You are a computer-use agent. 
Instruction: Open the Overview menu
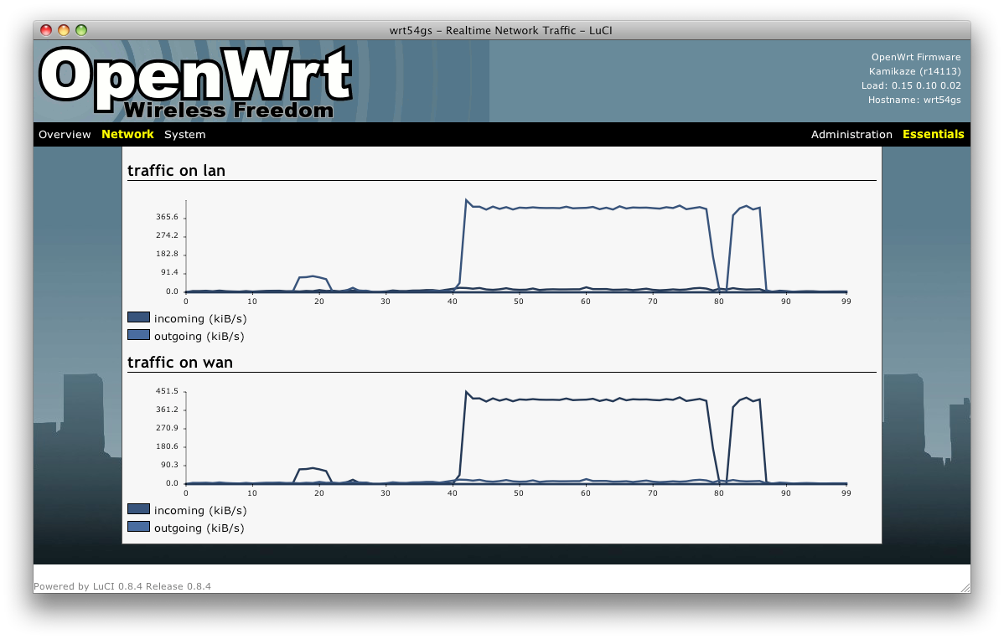pyautogui.click(x=65, y=134)
